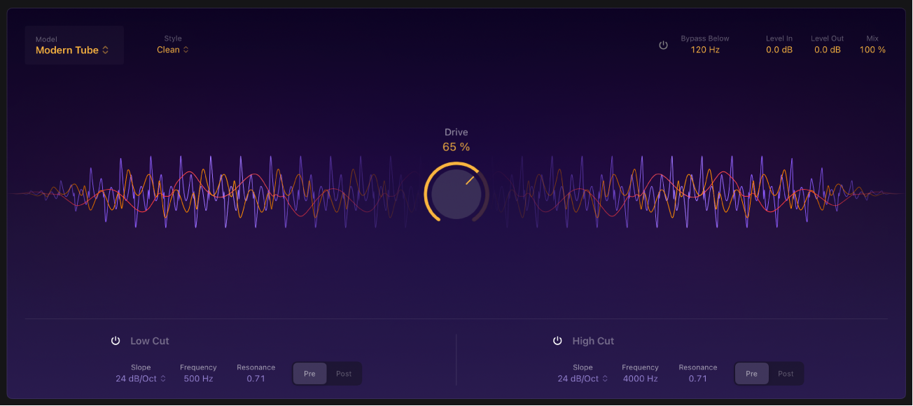The image size is (913, 406).
Task: Select Post mode for Low Cut
Action: click(x=344, y=374)
